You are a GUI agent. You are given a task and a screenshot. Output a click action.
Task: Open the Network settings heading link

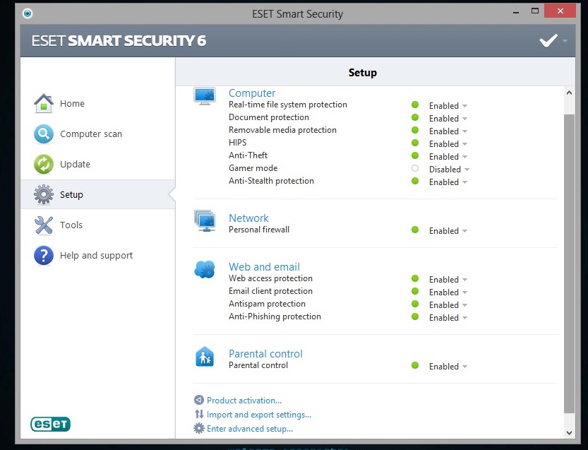248,218
